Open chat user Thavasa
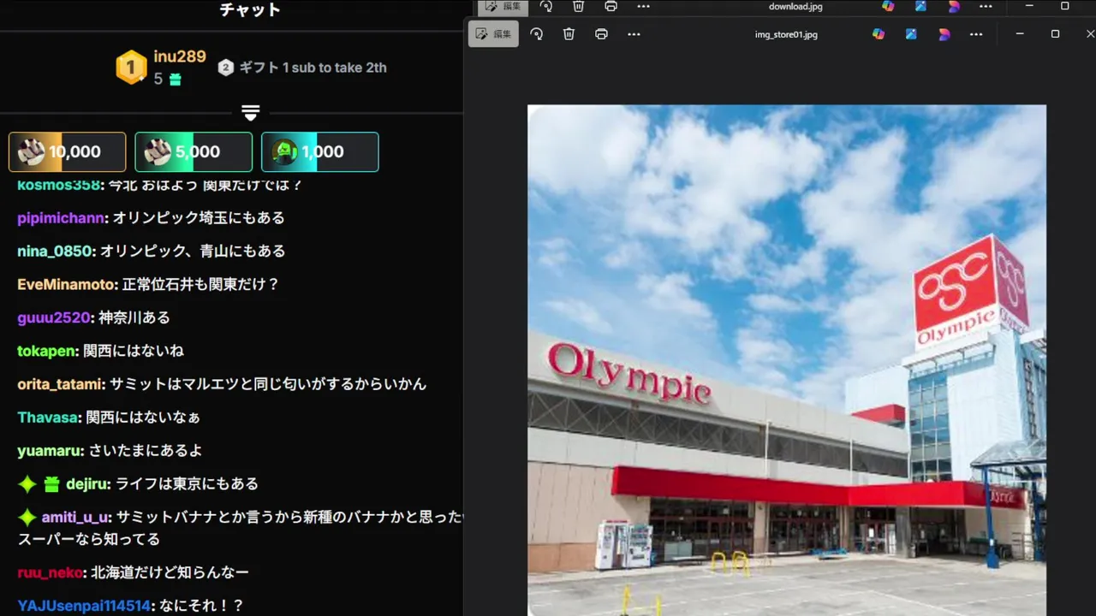This screenshot has height=616, width=1096. click(48, 418)
